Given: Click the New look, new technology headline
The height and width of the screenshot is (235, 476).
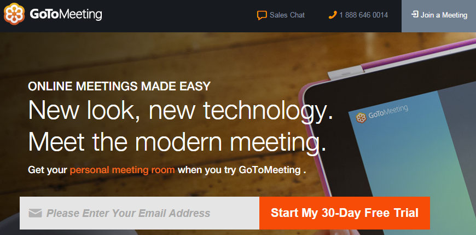Looking at the screenshot, I should pyautogui.click(x=181, y=110).
